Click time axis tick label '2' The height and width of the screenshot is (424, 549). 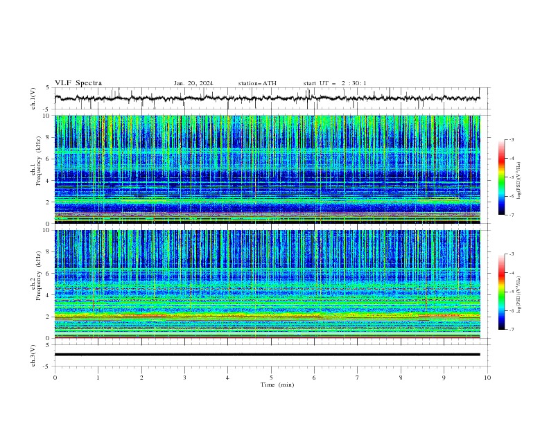[141, 378]
